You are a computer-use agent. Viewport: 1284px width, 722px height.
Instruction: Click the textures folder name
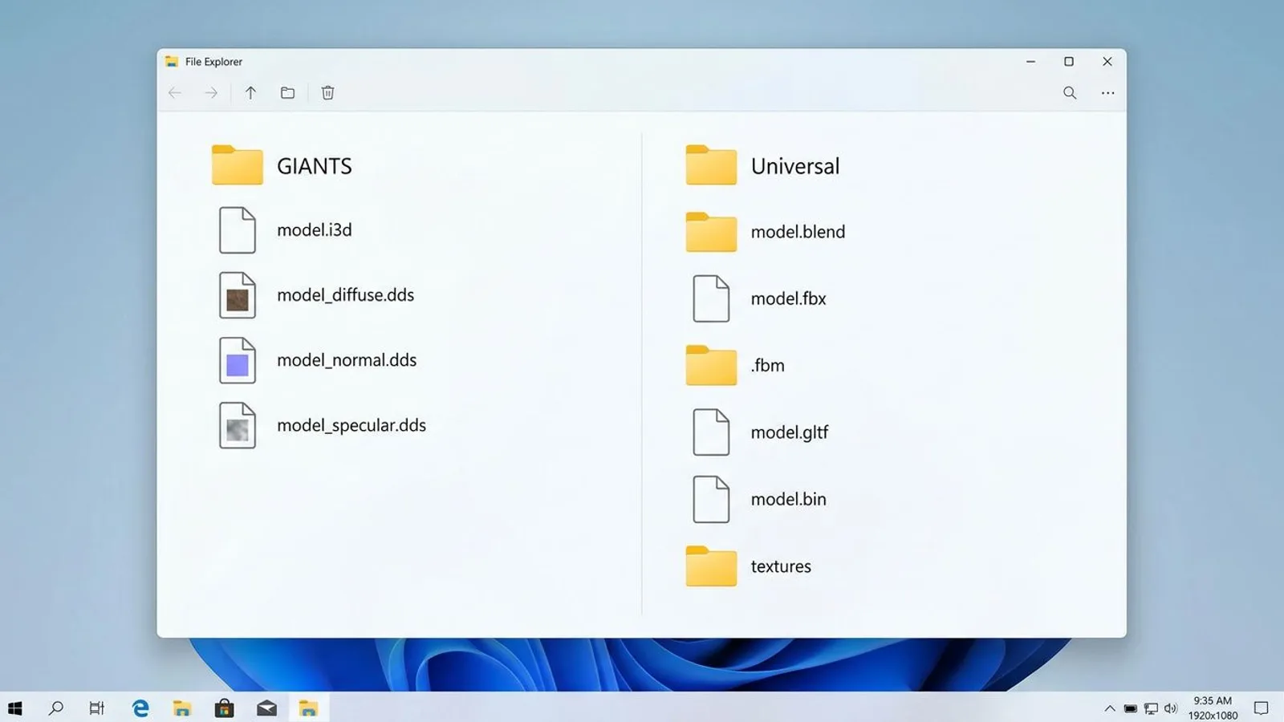(x=781, y=566)
